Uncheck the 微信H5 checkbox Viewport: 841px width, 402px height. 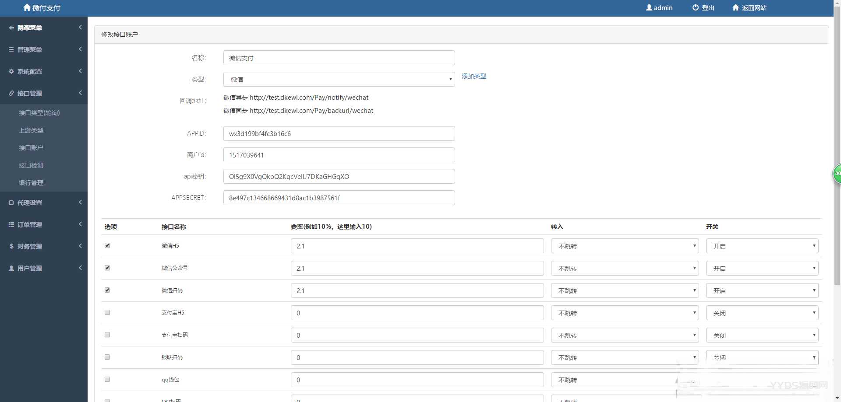pyautogui.click(x=107, y=245)
